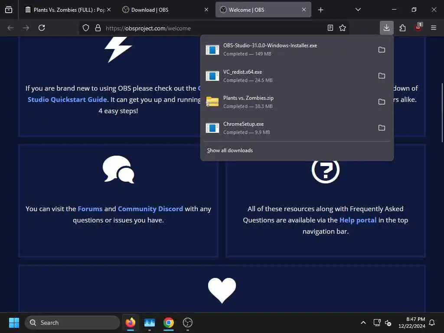The image size is (444, 333).
Task: Open the taskbar app with blue chart icon
Action: click(150, 323)
